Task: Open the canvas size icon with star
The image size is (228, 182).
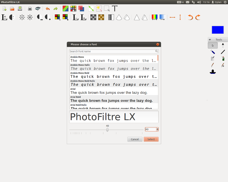Action: point(99,9)
